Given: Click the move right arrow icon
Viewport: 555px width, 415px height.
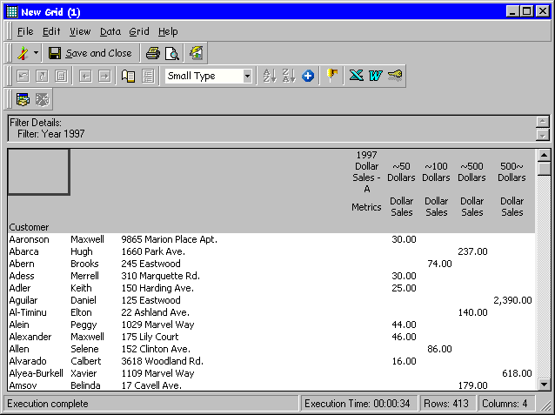Looking at the screenshot, I should tap(104, 76).
